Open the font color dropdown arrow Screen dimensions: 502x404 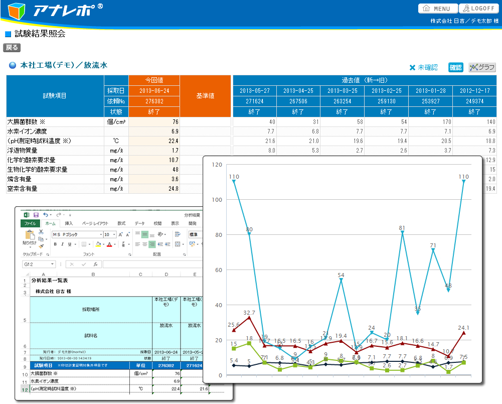coord(115,244)
